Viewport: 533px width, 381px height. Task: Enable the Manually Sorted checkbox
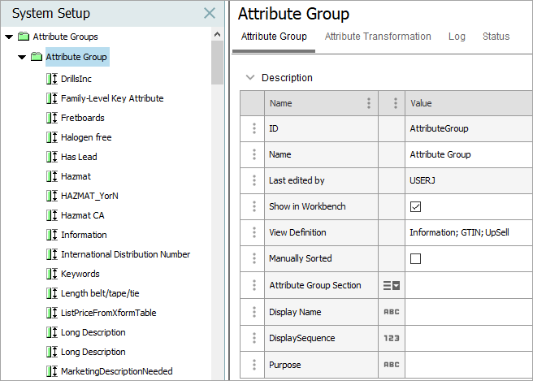[415, 258]
